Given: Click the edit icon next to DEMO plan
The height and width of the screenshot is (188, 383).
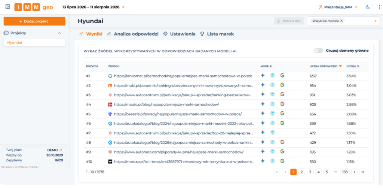Looking at the screenshot, I should click(x=61, y=150).
